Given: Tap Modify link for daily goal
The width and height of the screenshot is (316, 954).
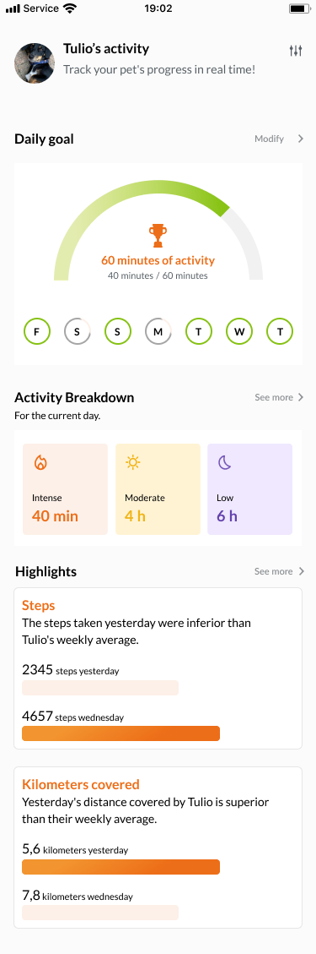Looking at the screenshot, I should [270, 139].
